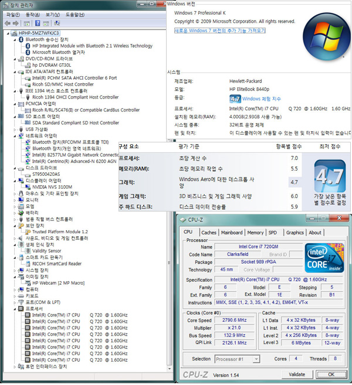Select Intel 82577LM Gigabit Network Connection
The image size is (352, 385).
pos(75,155)
